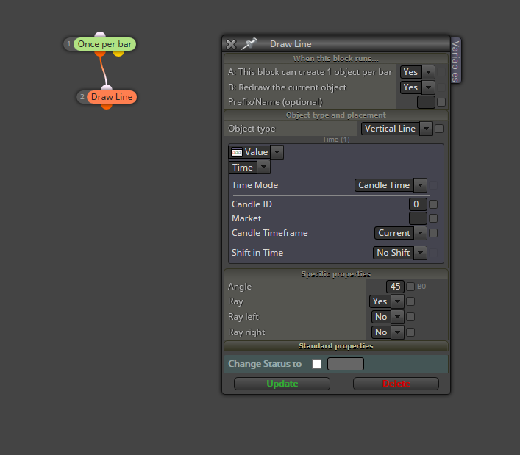This screenshot has width=520, height=455.
Task: Toggle the checkbox next to Ray left
Action: pos(410,317)
